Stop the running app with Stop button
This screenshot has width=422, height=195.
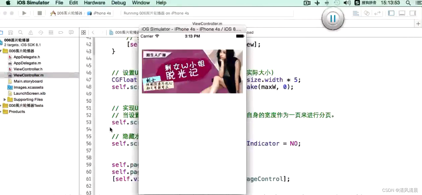40,13
